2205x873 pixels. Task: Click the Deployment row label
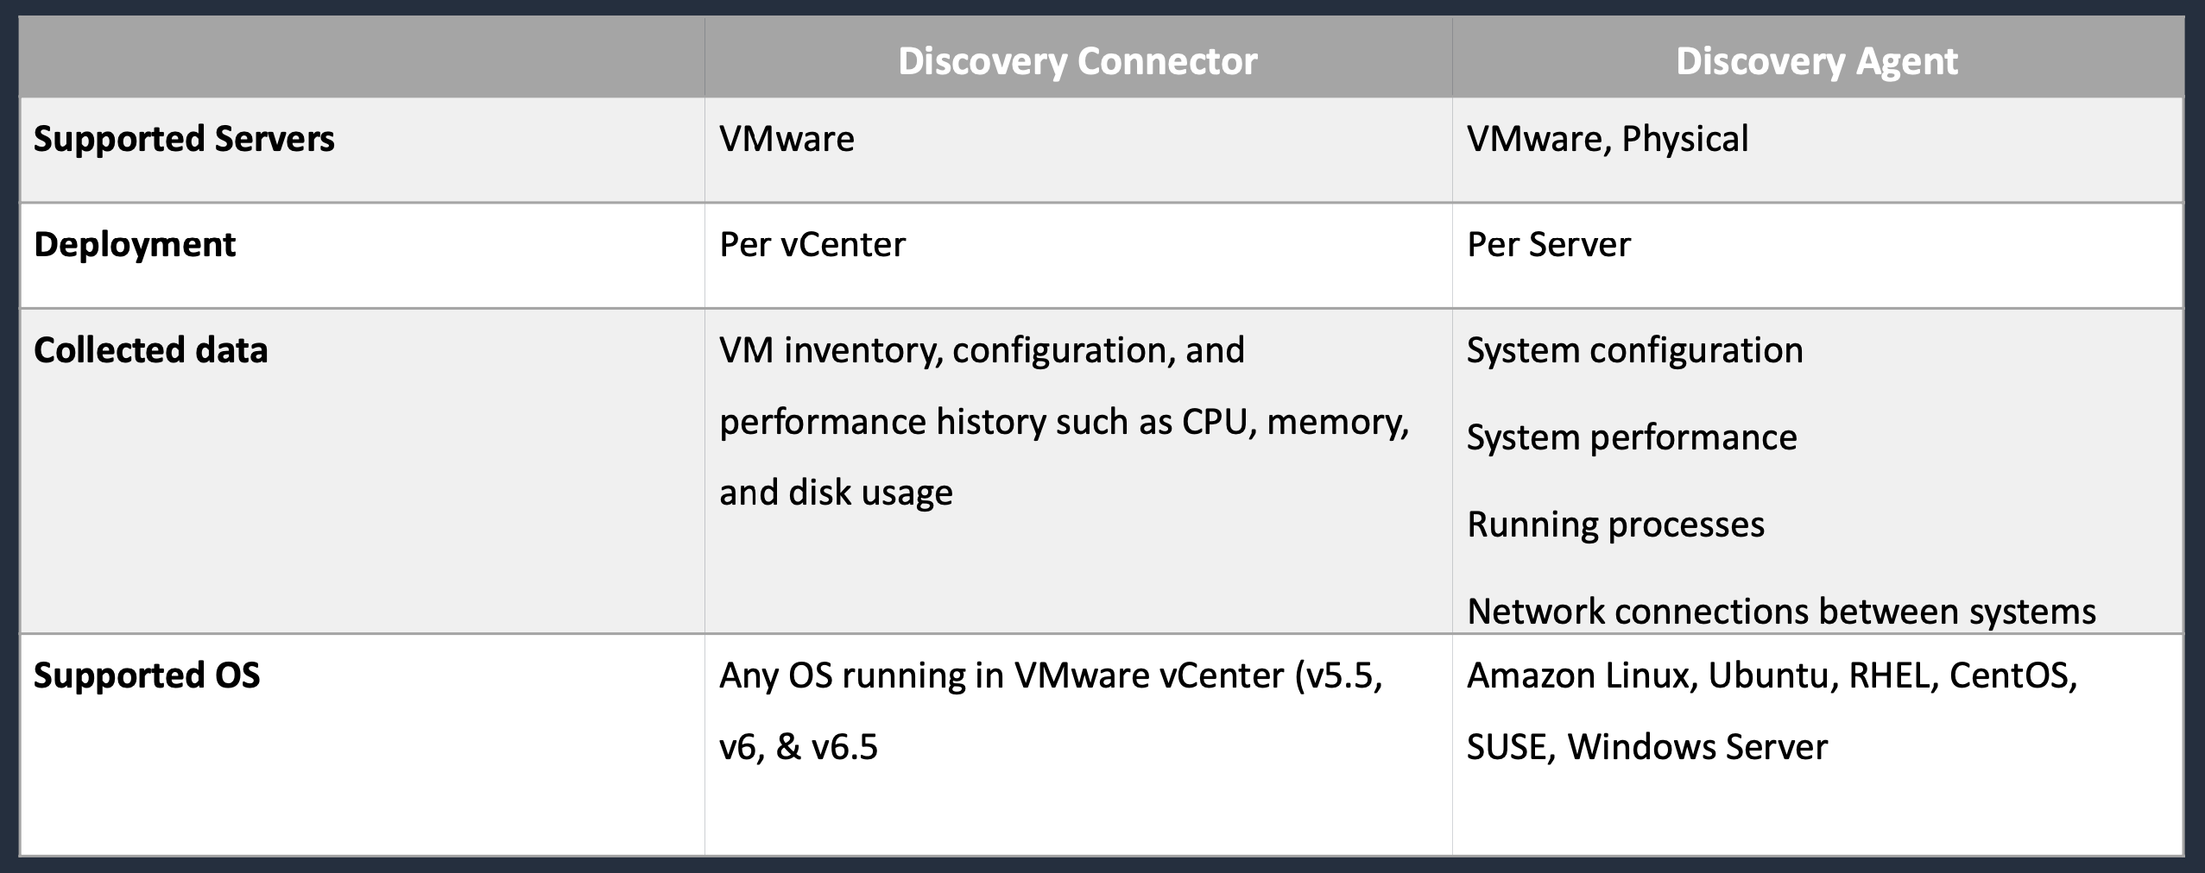click(x=135, y=245)
